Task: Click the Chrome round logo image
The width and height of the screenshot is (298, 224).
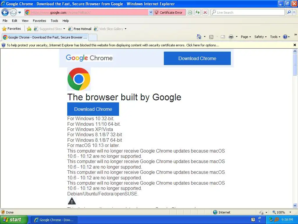Action: coord(79,79)
